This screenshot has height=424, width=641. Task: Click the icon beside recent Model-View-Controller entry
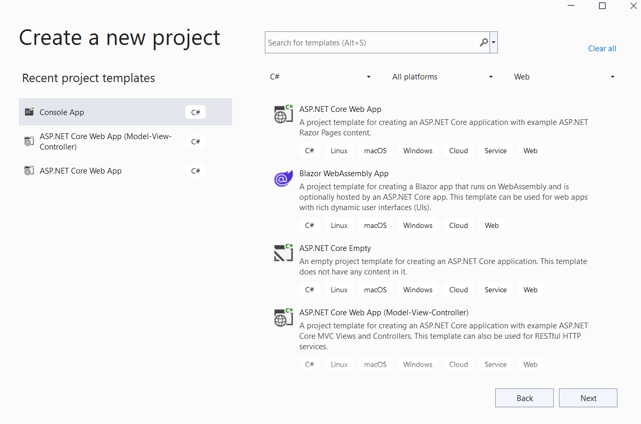(x=29, y=141)
